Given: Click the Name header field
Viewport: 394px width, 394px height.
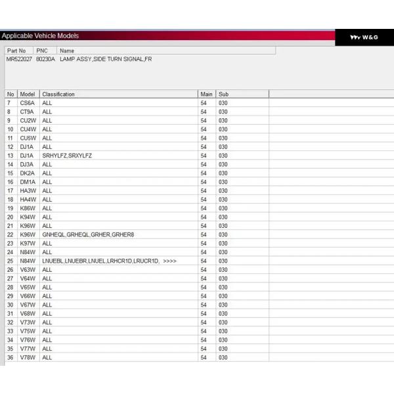Looking at the screenshot, I should click(x=166, y=51).
